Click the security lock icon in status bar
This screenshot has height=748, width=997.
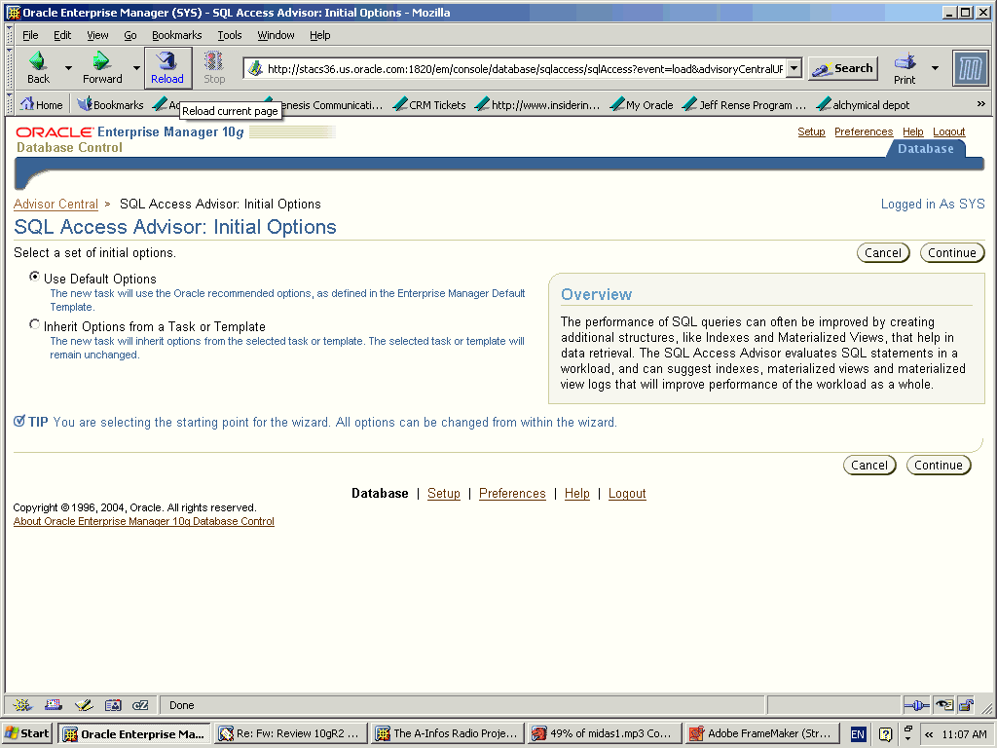click(965, 705)
